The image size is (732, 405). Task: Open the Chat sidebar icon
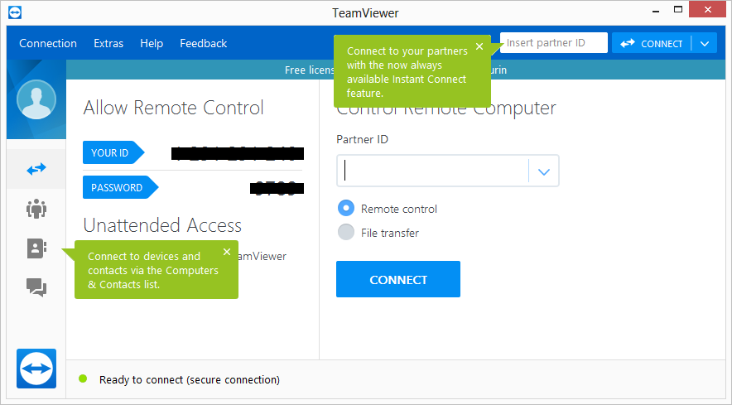click(x=36, y=287)
